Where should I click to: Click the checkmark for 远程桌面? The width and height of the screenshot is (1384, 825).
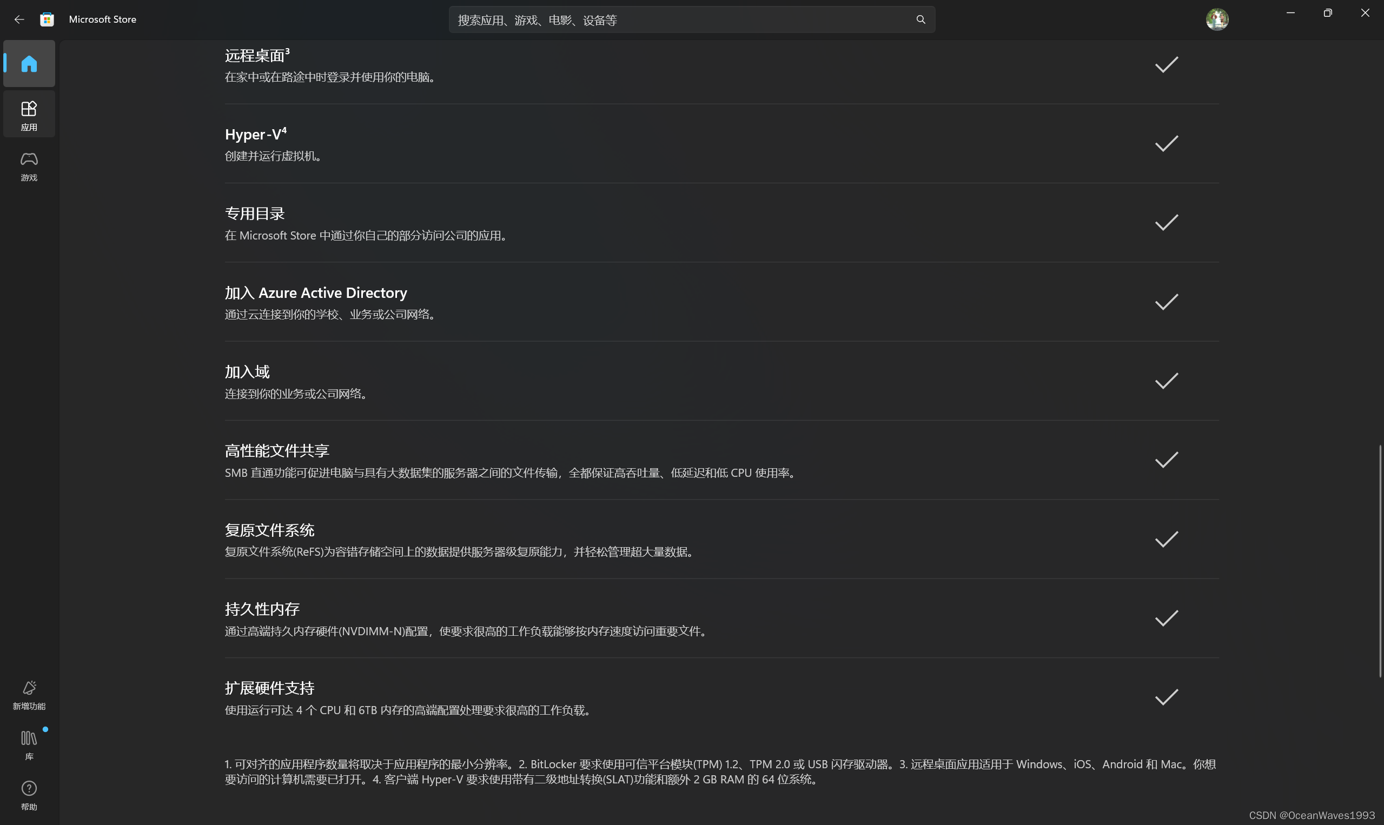[x=1167, y=65]
